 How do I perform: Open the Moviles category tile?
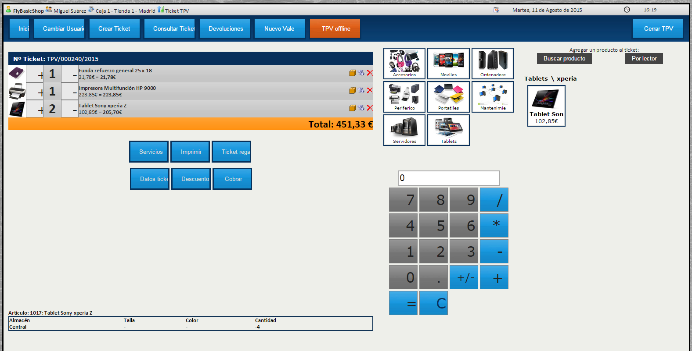pyautogui.click(x=448, y=63)
